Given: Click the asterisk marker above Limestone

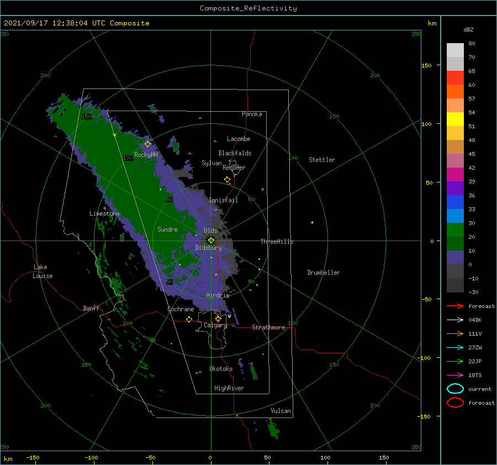Looking at the screenshot, I should coord(104,208).
